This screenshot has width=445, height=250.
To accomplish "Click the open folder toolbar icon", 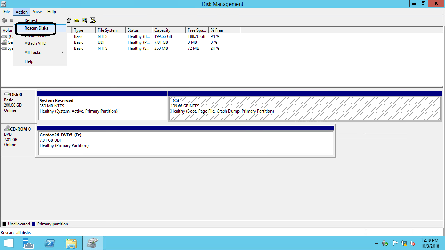I will 76,20.
